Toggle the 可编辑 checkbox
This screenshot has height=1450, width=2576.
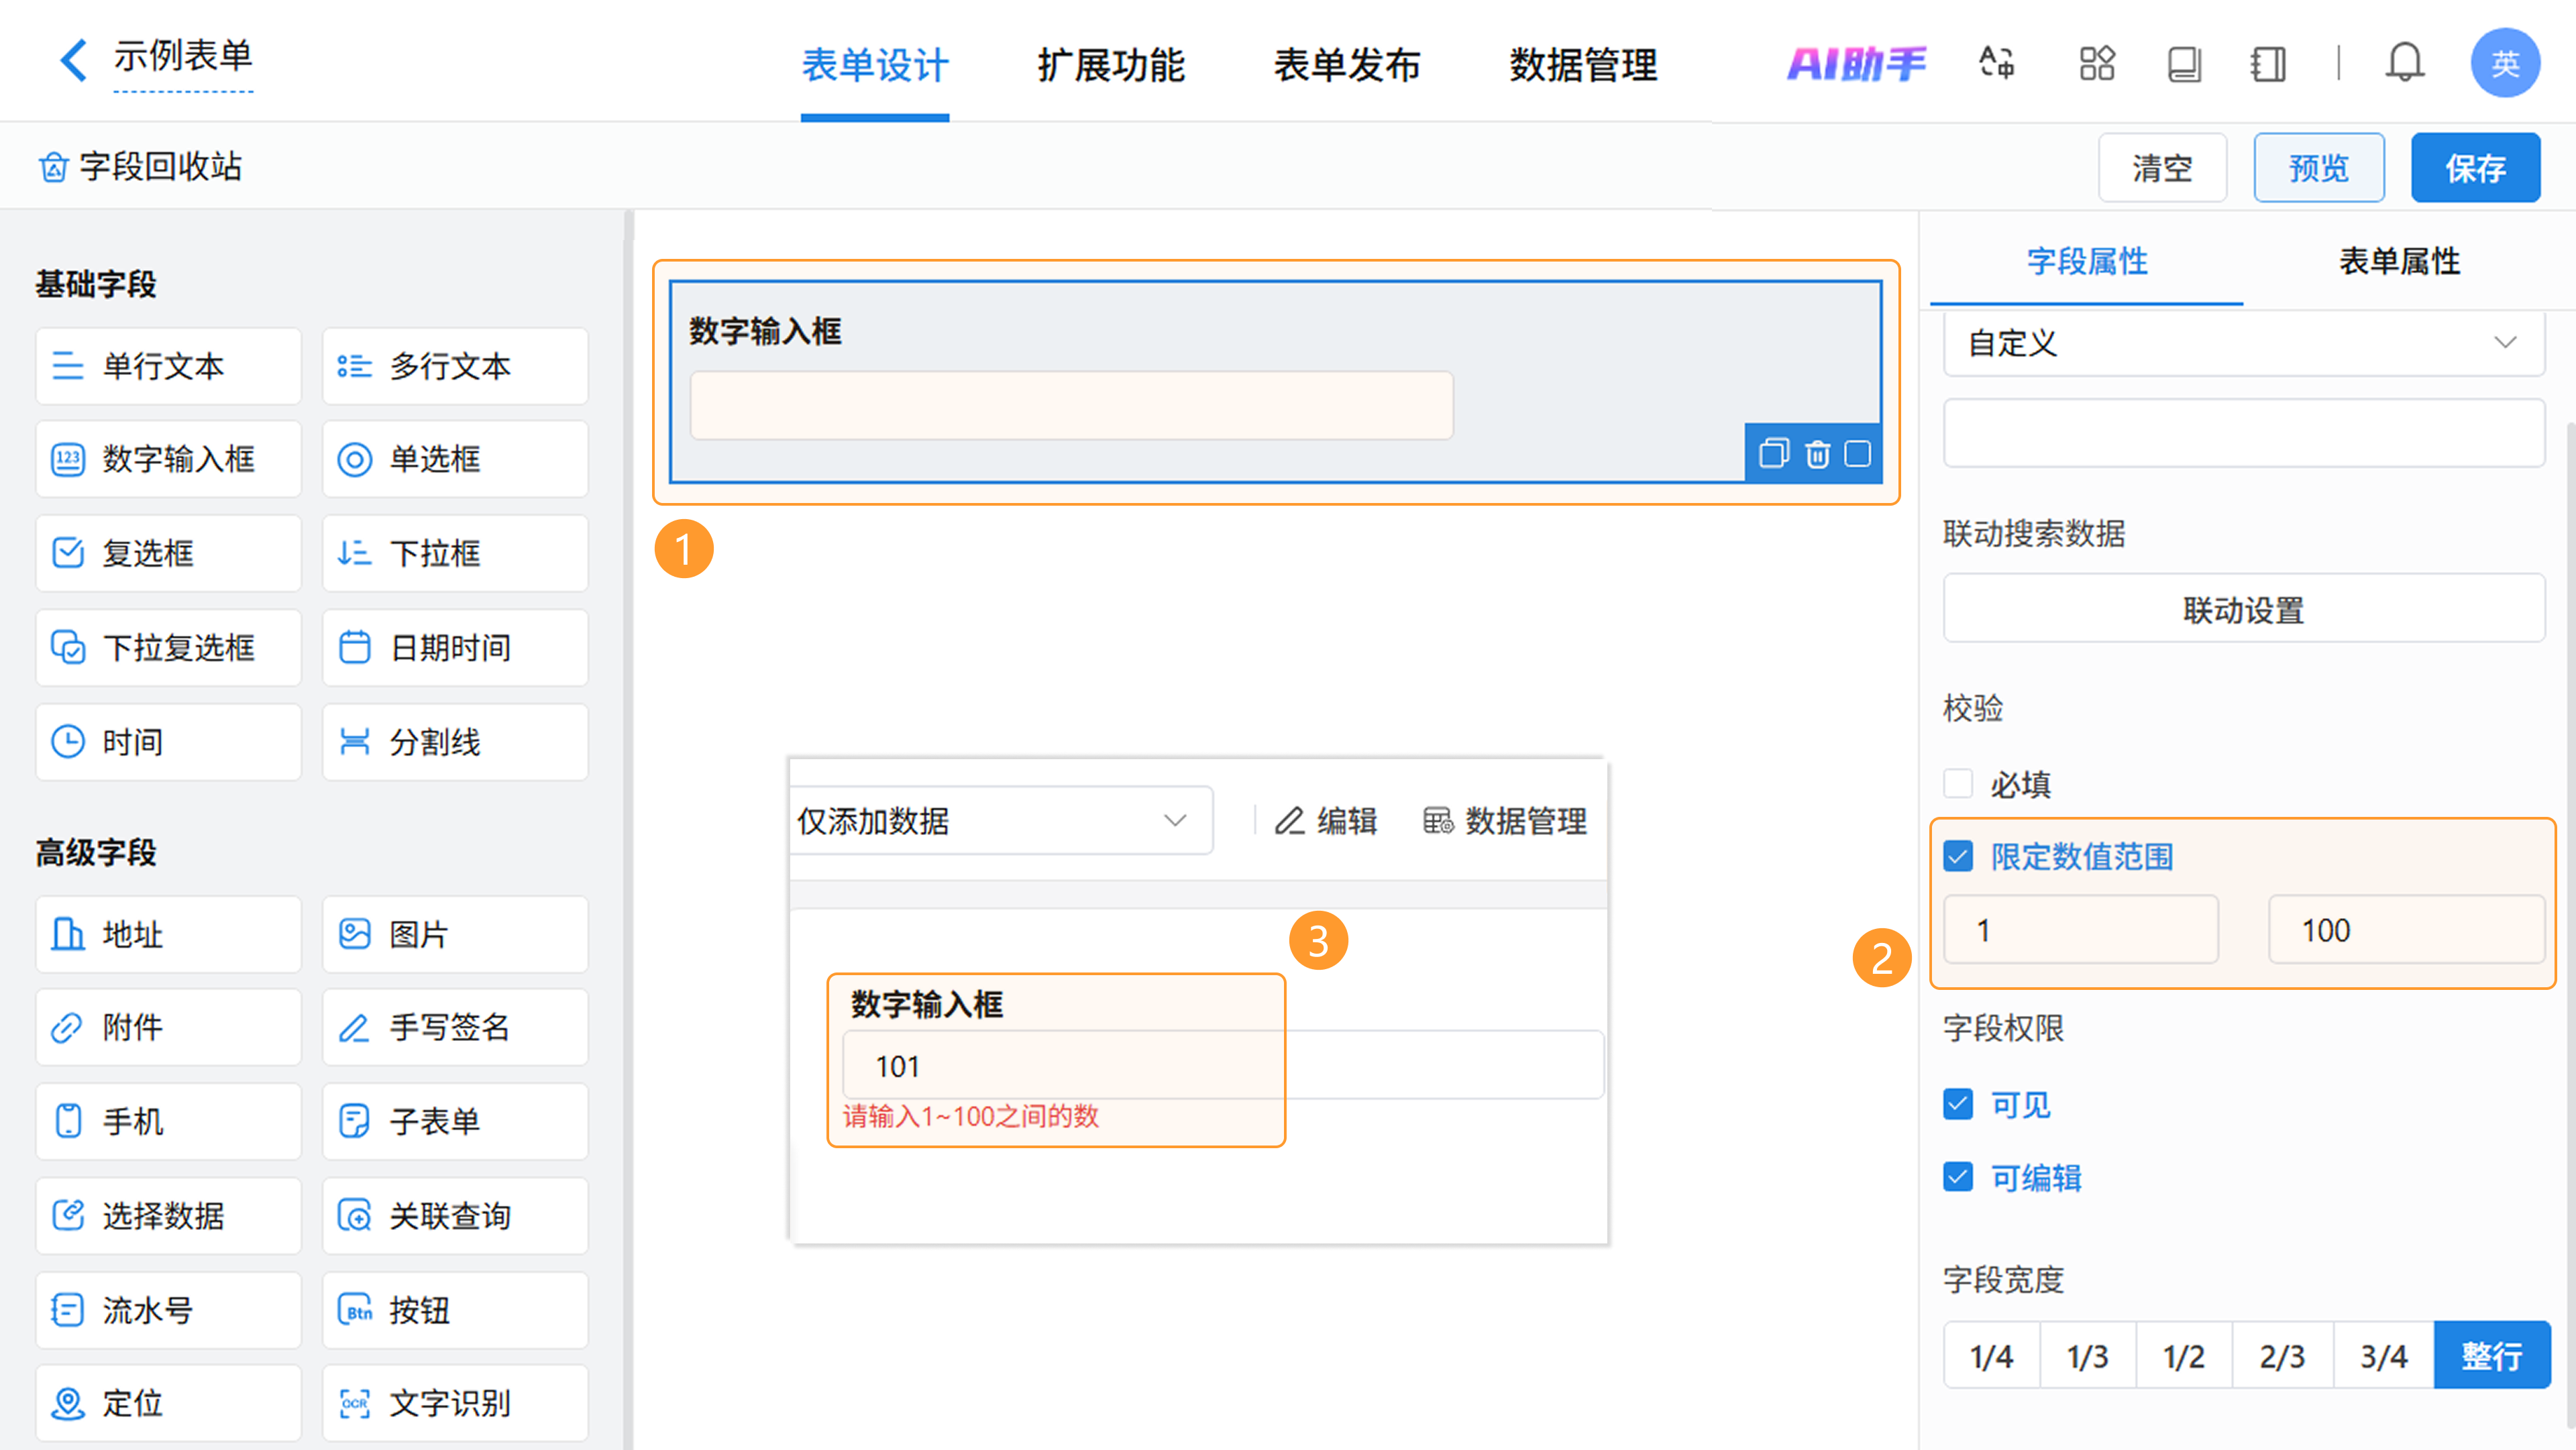point(1958,1177)
